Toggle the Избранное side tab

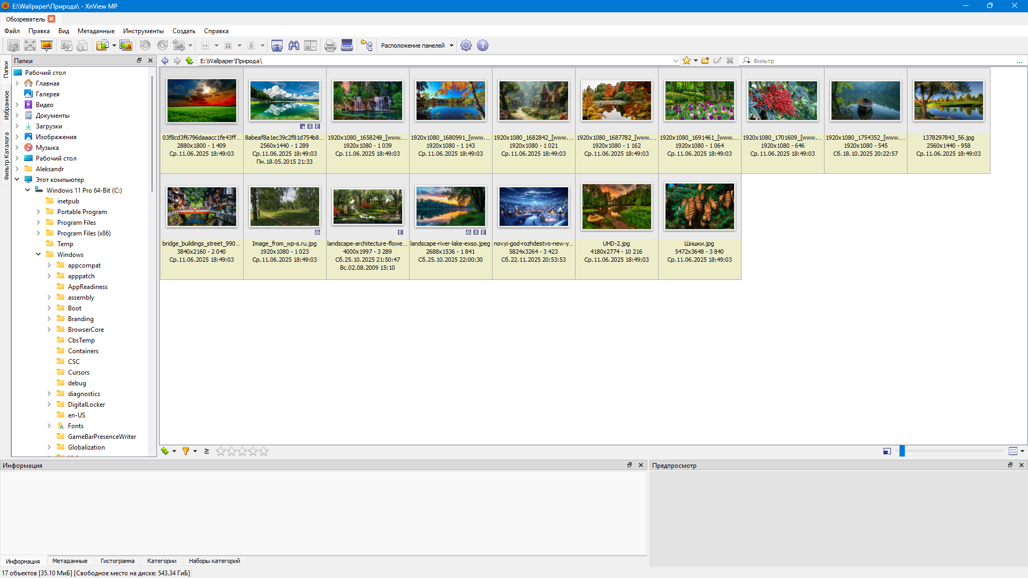tap(6, 105)
